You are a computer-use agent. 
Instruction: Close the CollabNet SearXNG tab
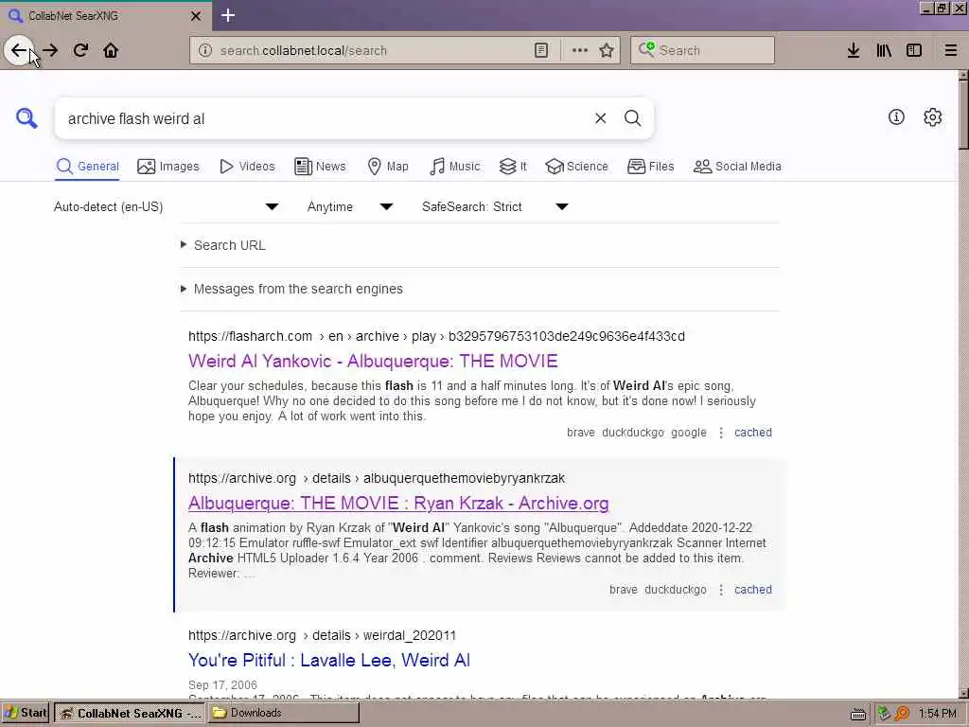[196, 15]
